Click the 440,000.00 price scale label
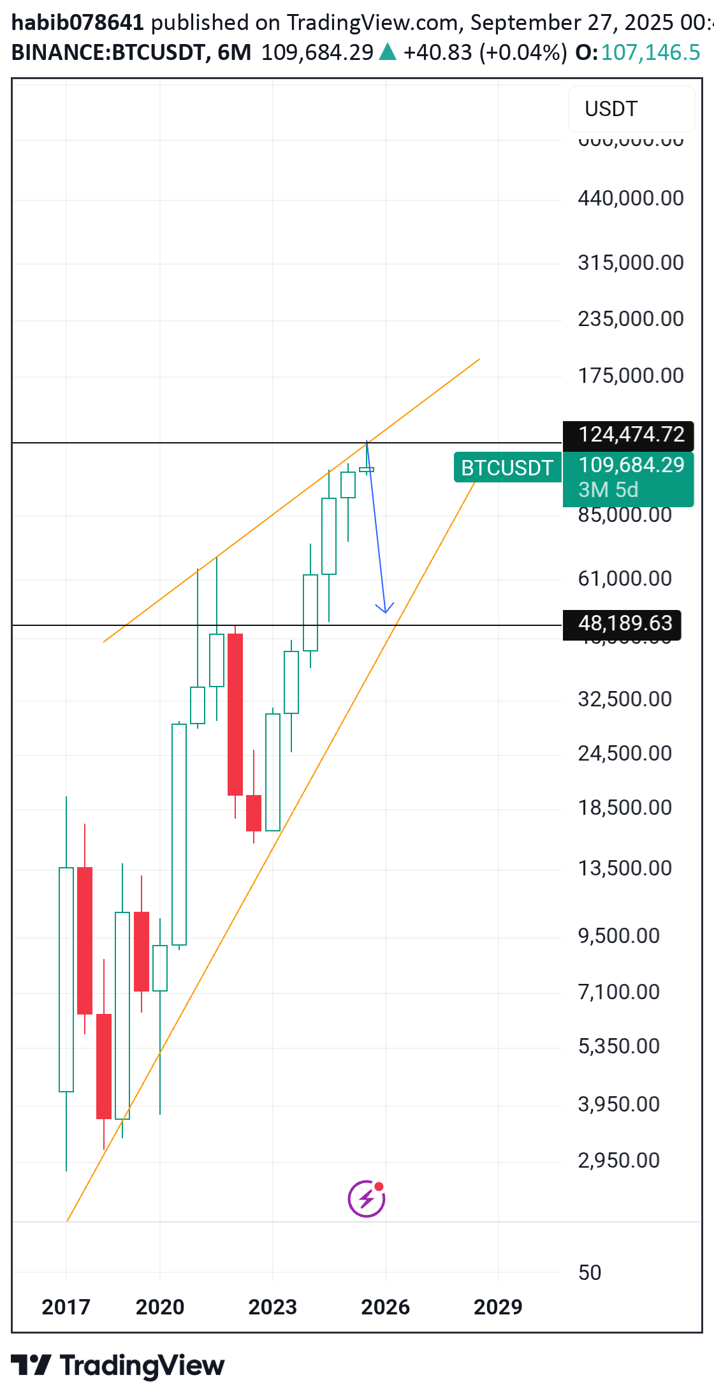The height and width of the screenshot is (1398, 714). pos(630,198)
